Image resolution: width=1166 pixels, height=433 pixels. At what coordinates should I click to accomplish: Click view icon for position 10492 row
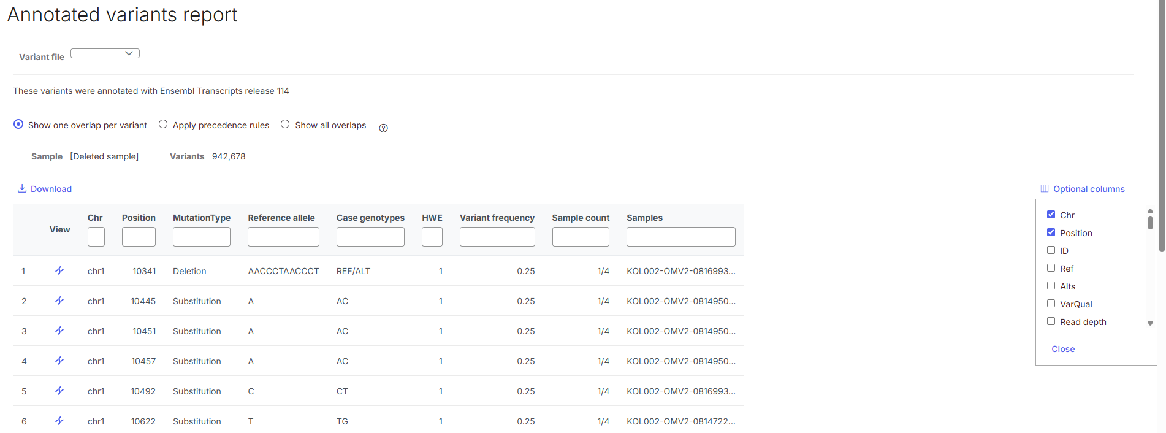(x=59, y=391)
